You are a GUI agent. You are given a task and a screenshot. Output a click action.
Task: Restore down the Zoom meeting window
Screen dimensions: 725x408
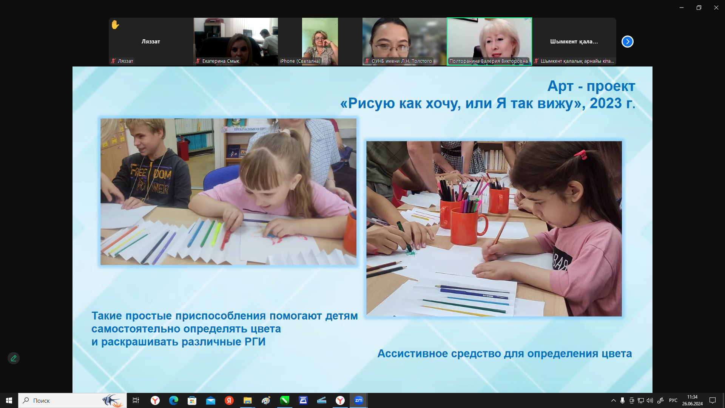click(x=699, y=8)
